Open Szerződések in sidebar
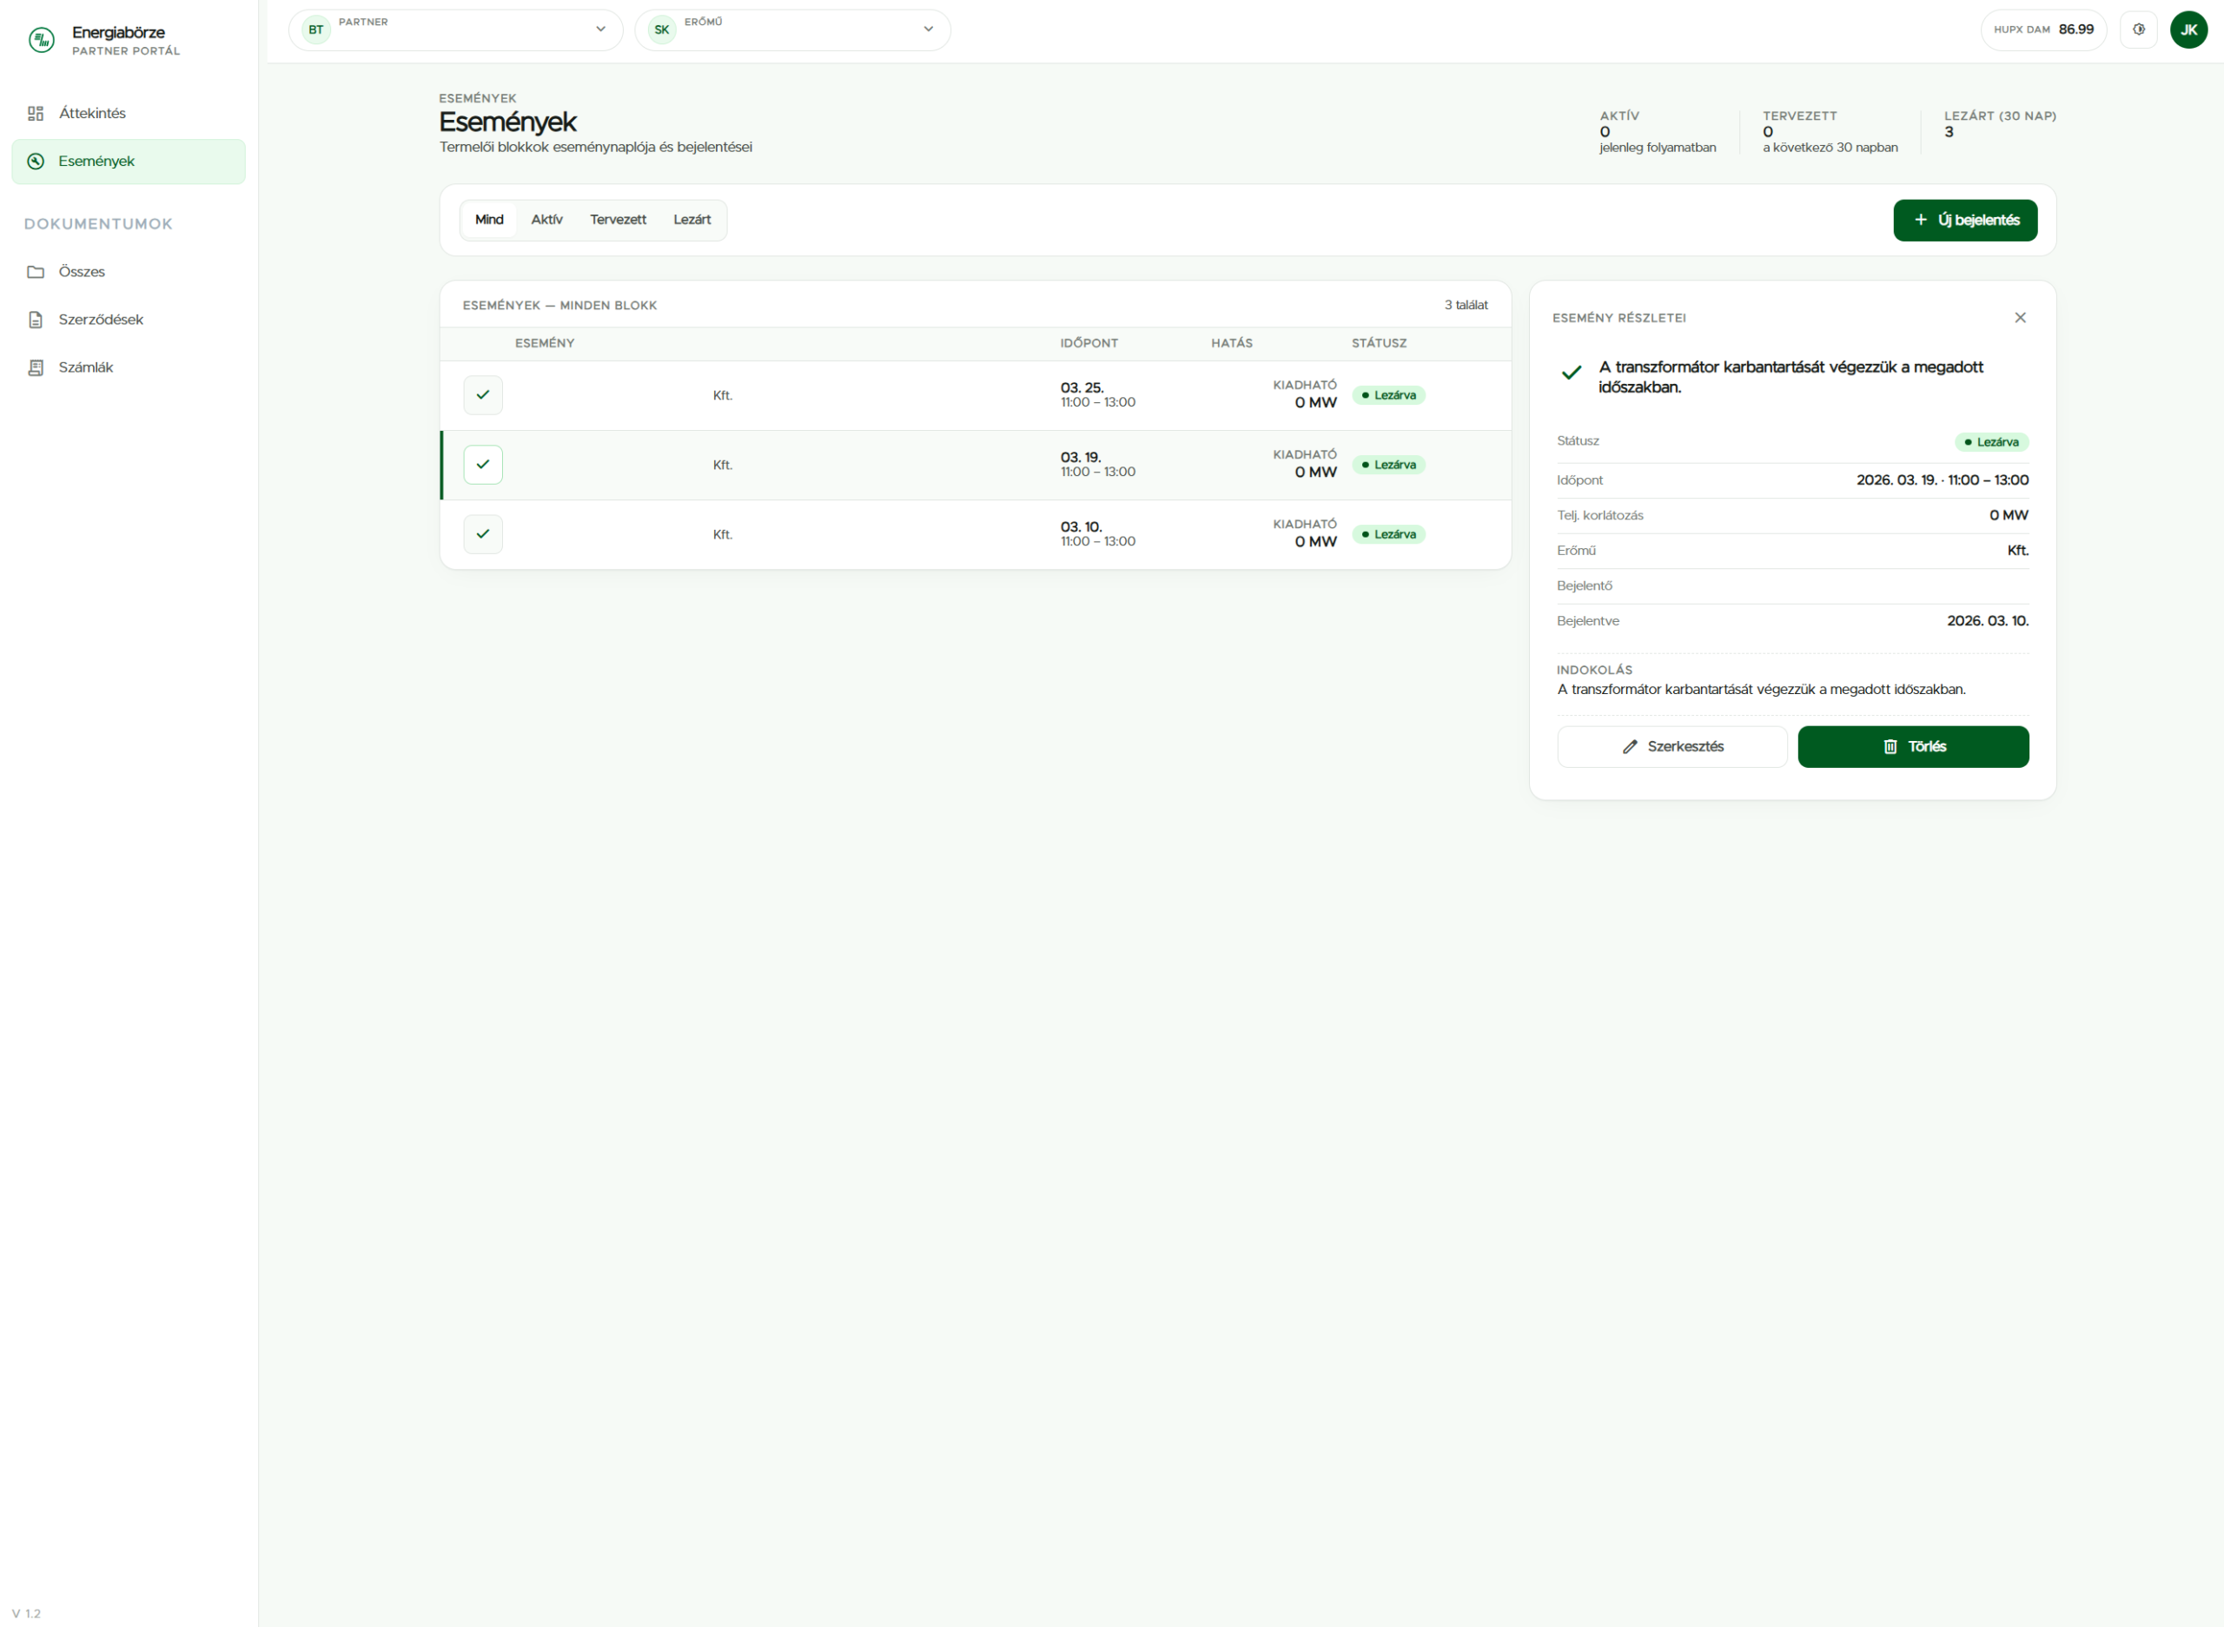 128,319
